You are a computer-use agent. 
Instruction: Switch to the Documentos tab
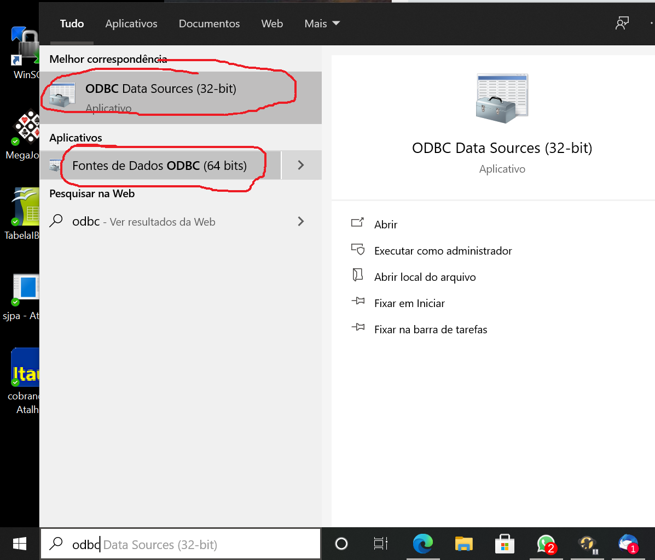(x=209, y=24)
